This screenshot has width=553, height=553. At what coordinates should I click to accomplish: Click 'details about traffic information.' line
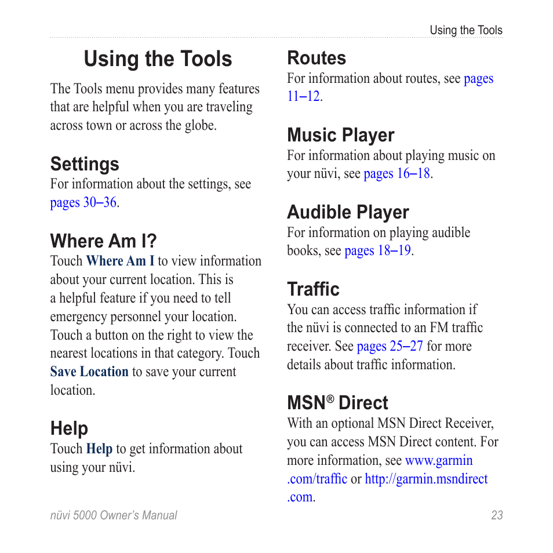(371, 365)
